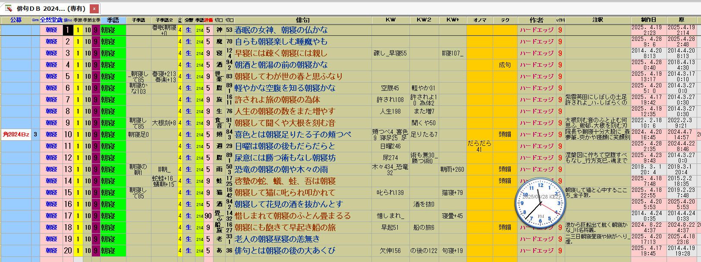Click the 公募 column header

[16, 20]
